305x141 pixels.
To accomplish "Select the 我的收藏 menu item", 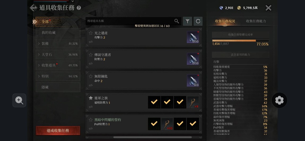I will pos(58,33).
